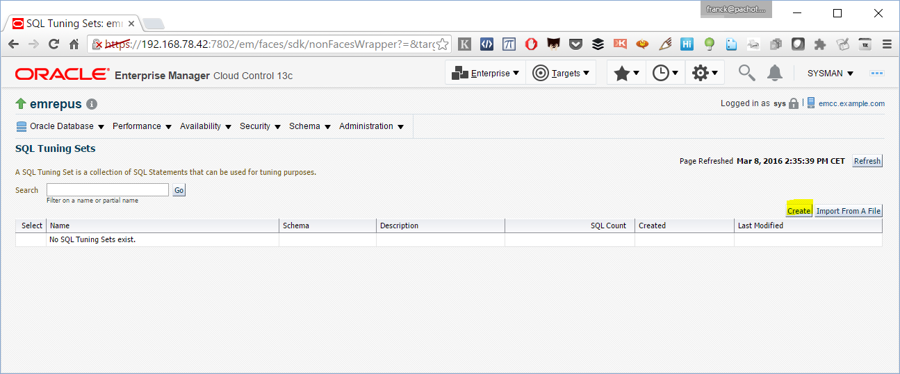Open the Oracle Database menu

point(60,126)
